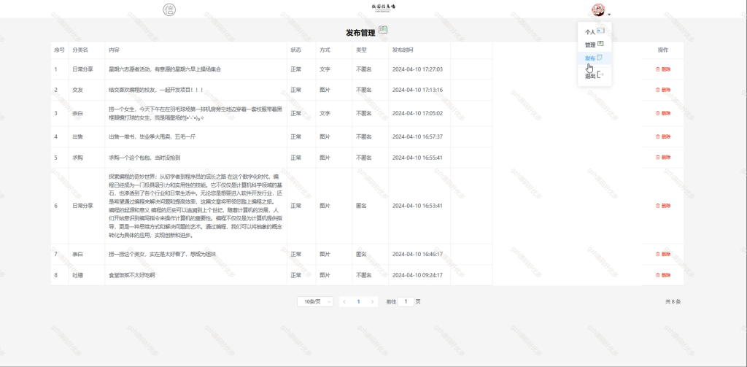The image size is (747, 367).
Task: Click timestamp 2024-04-10 17:13:16
Action: pyautogui.click(x=417, y=90)
